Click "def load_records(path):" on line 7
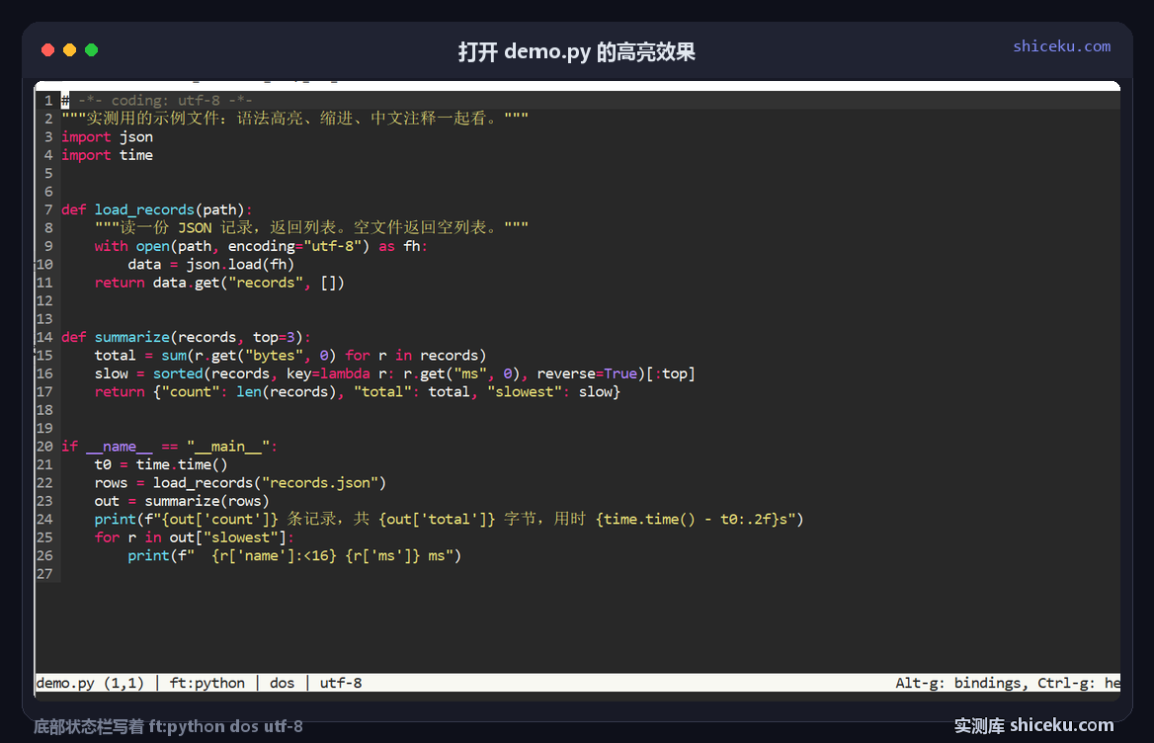The image size is (1154, 743). pyautogui.click(x=157, y=209)
